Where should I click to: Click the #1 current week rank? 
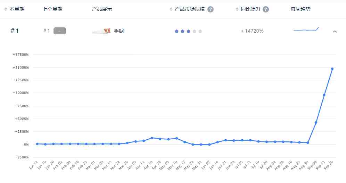tap(15, 31)
